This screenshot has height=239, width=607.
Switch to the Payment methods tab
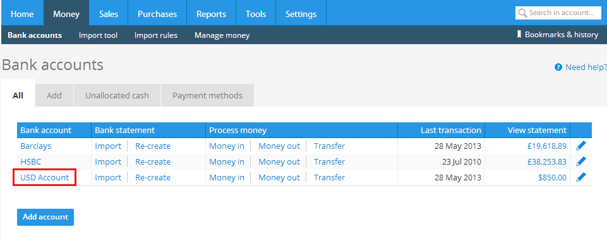tap(208, 95)
